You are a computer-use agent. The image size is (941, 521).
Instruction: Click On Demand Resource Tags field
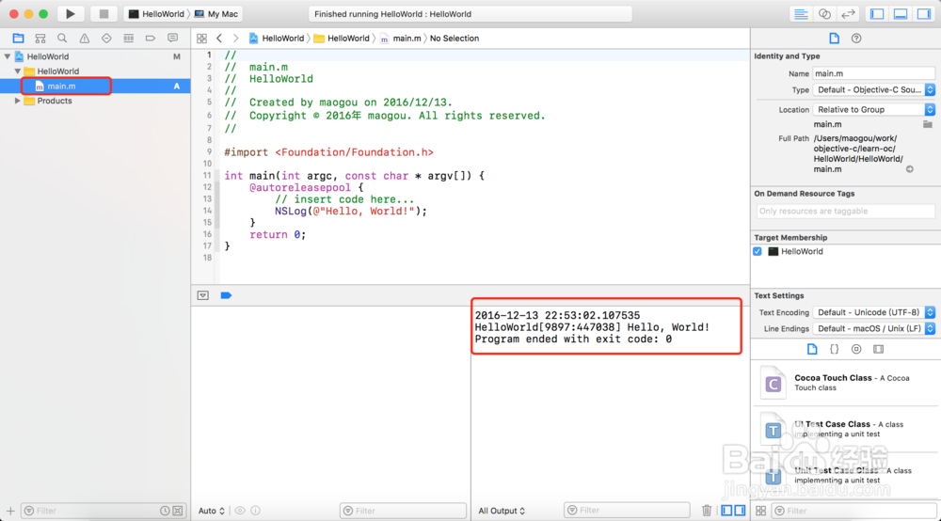pyautogui.click(x=846, y=211)
